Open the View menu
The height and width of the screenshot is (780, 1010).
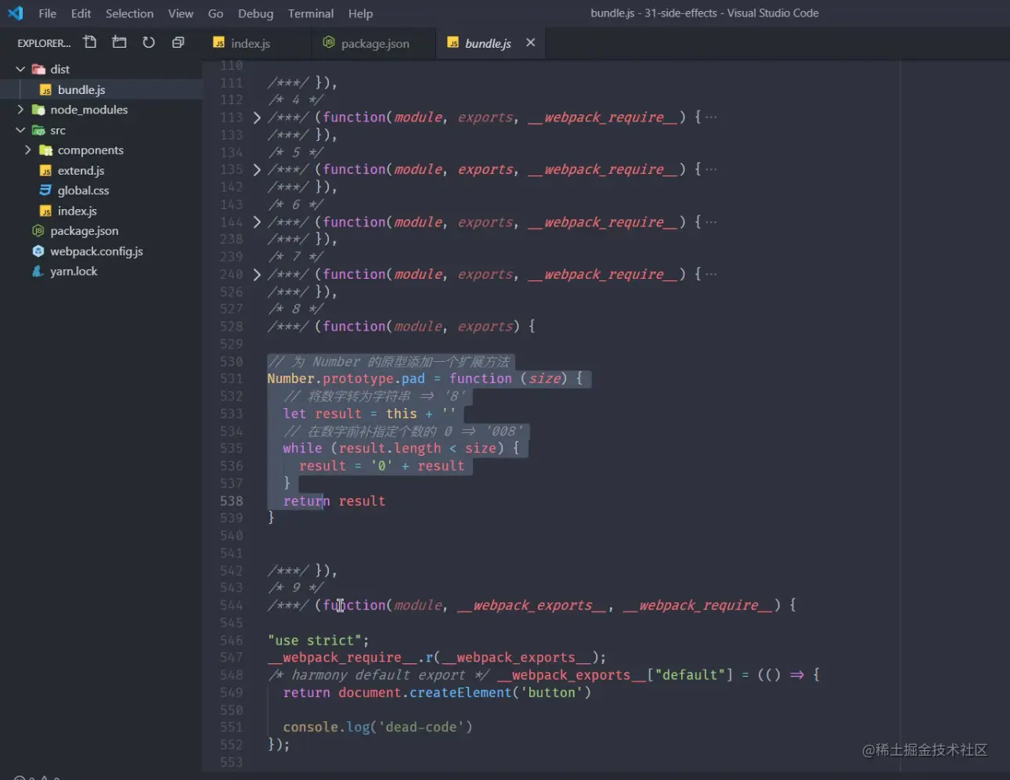[181, 13]
